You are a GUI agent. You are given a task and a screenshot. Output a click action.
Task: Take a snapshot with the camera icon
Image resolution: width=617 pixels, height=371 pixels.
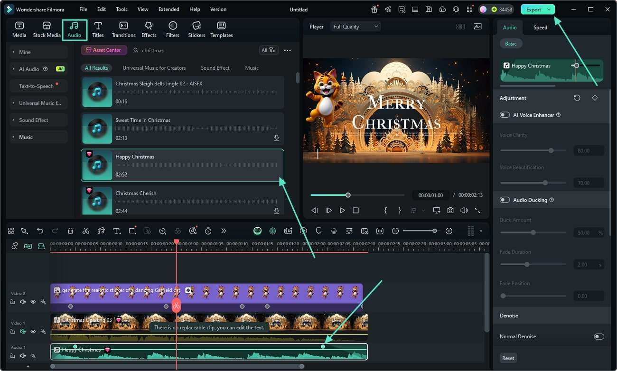point(450,210)
